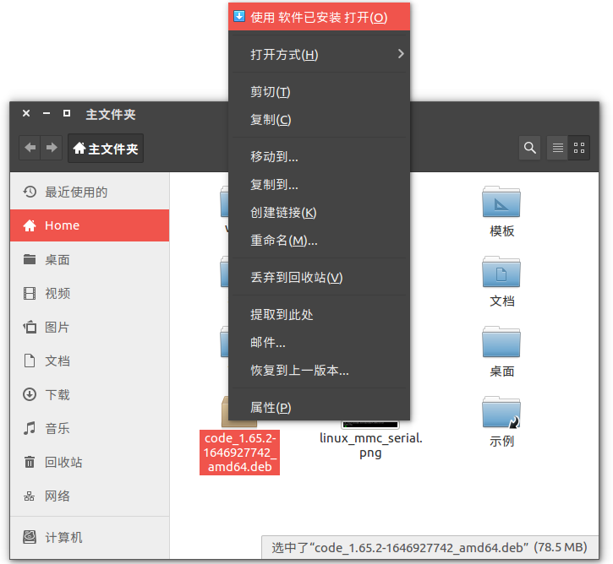Image resolution: width=613 pixels, height=564 pixels.
Task: Select Home in the sidebar
Action: 90,225
